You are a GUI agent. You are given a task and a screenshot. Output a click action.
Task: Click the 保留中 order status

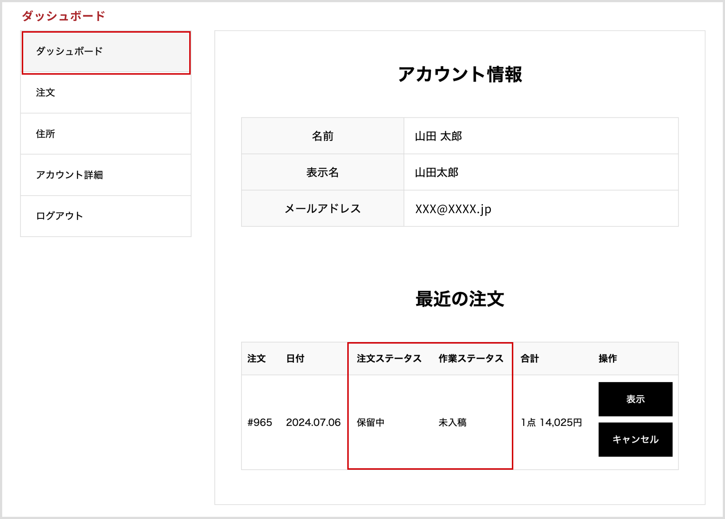[x=370, y=423]
